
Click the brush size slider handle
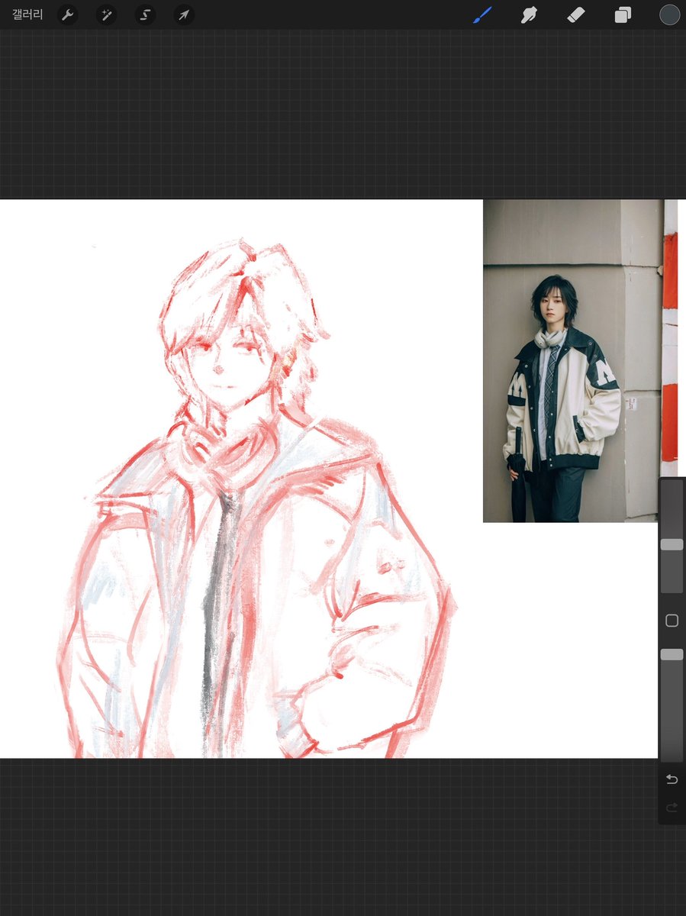click(x=672, y=544)
